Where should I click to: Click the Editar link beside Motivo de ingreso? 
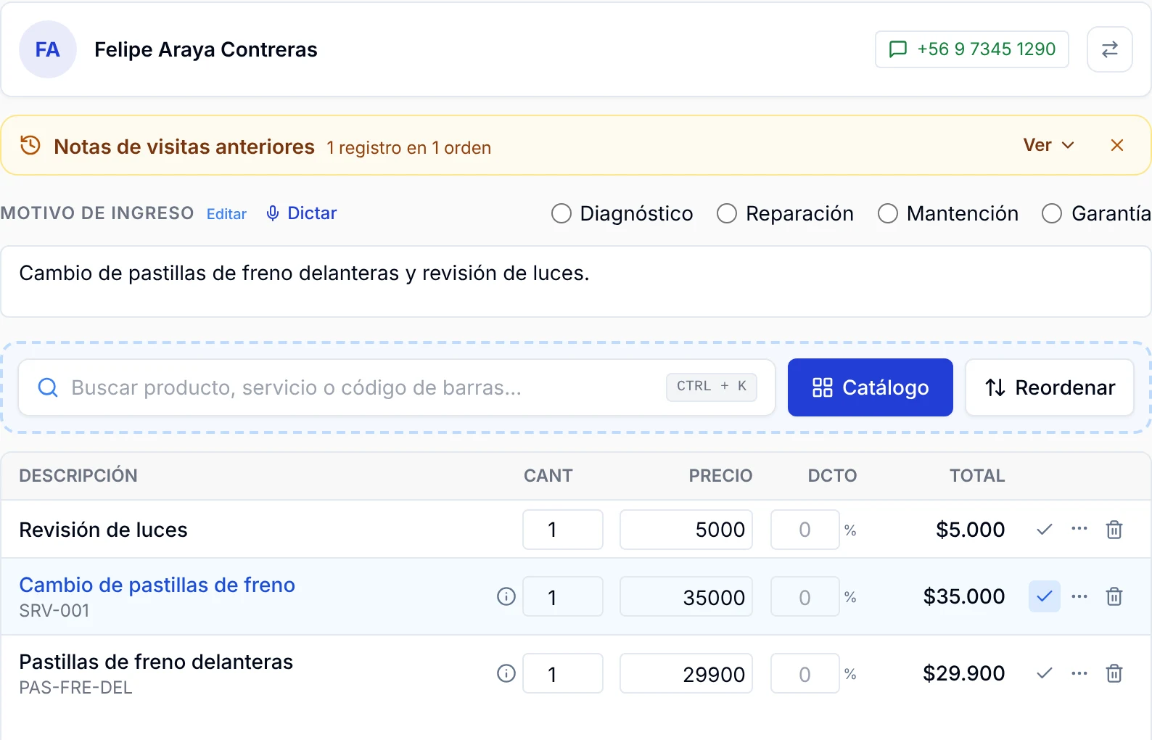point(226,214)
